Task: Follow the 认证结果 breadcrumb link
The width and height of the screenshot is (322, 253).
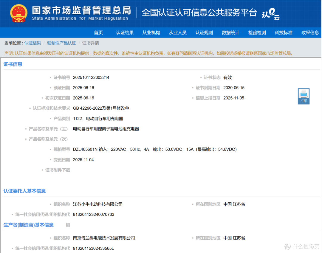Action: pos(33,43)
